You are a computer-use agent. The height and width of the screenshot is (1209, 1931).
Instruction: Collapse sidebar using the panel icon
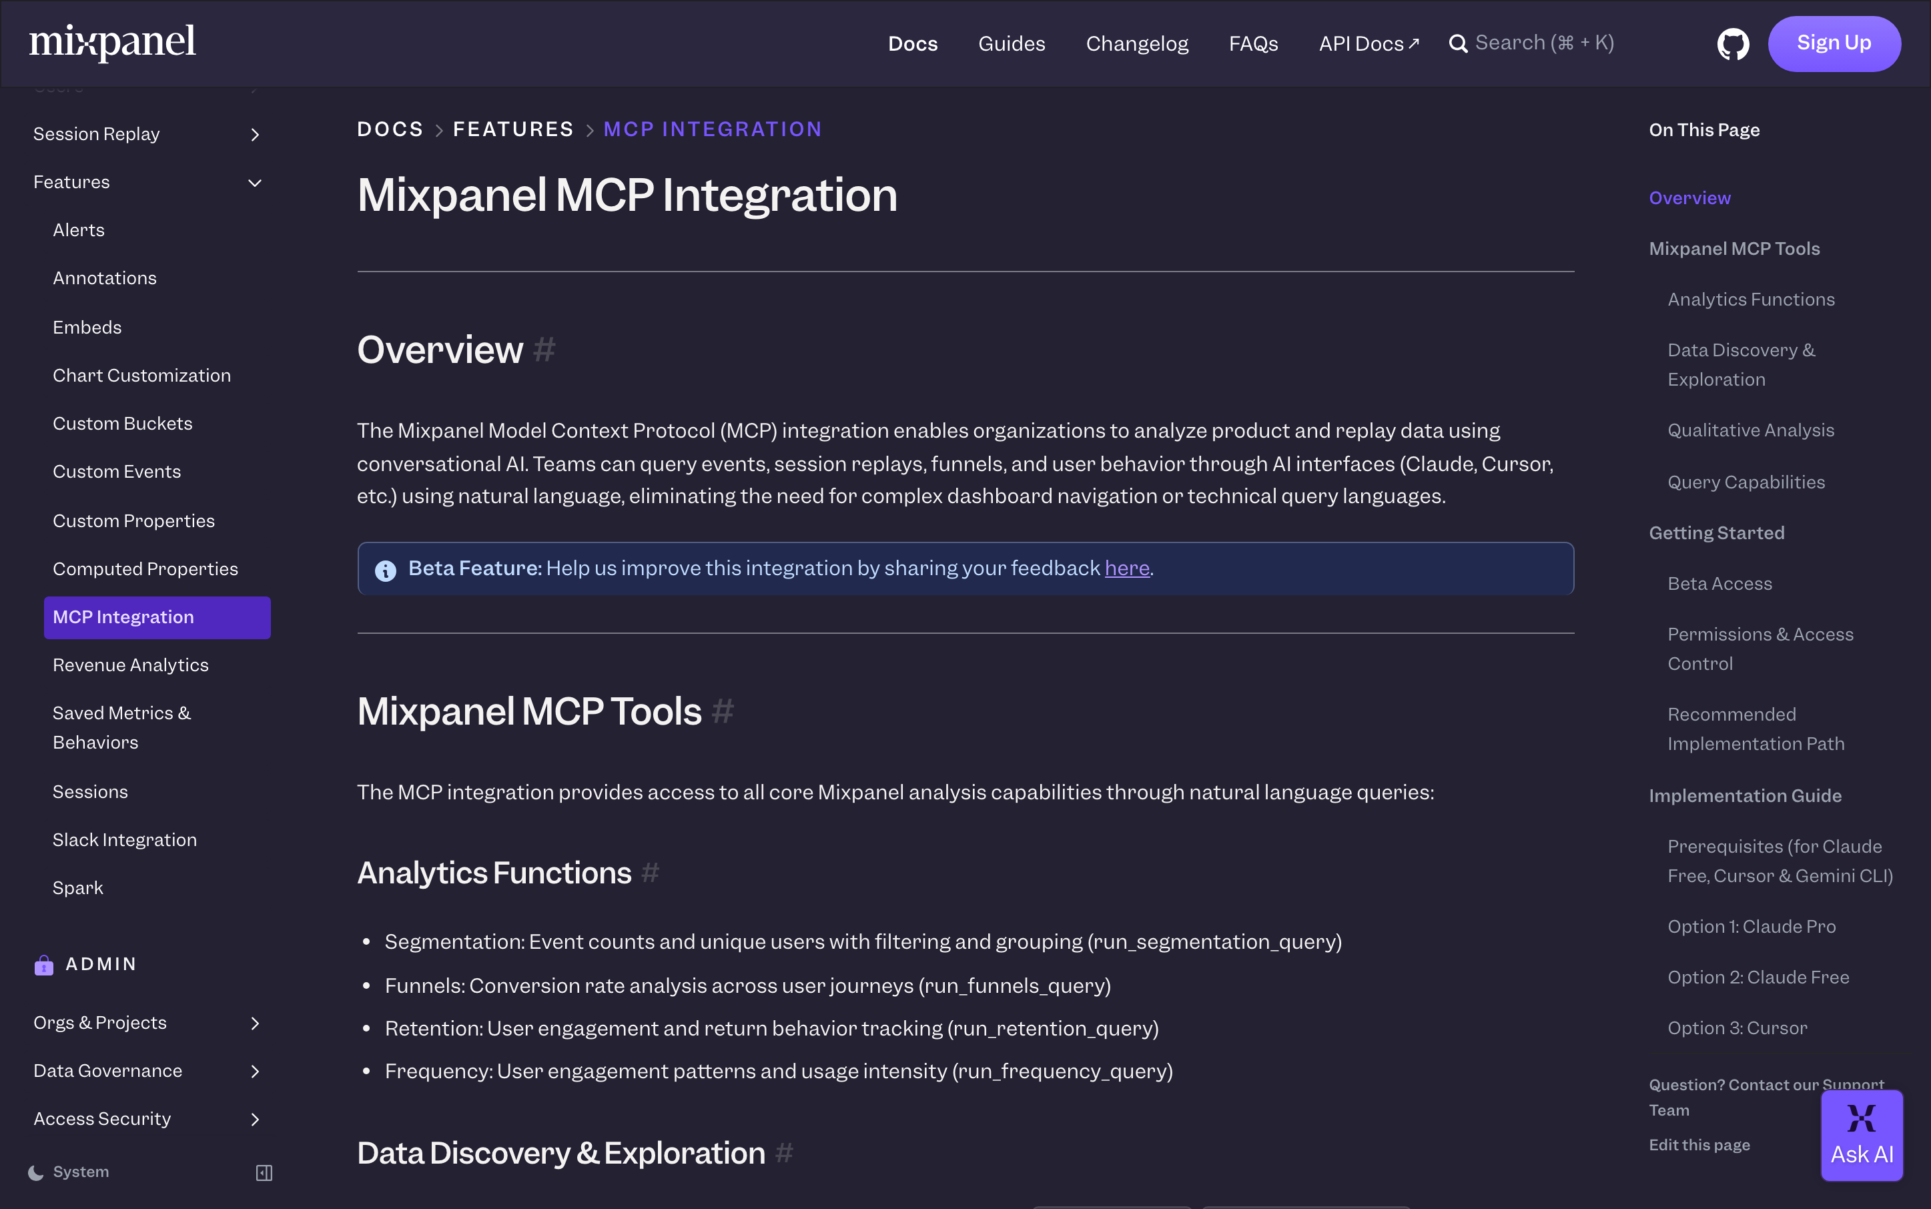tap(264, 1172)
